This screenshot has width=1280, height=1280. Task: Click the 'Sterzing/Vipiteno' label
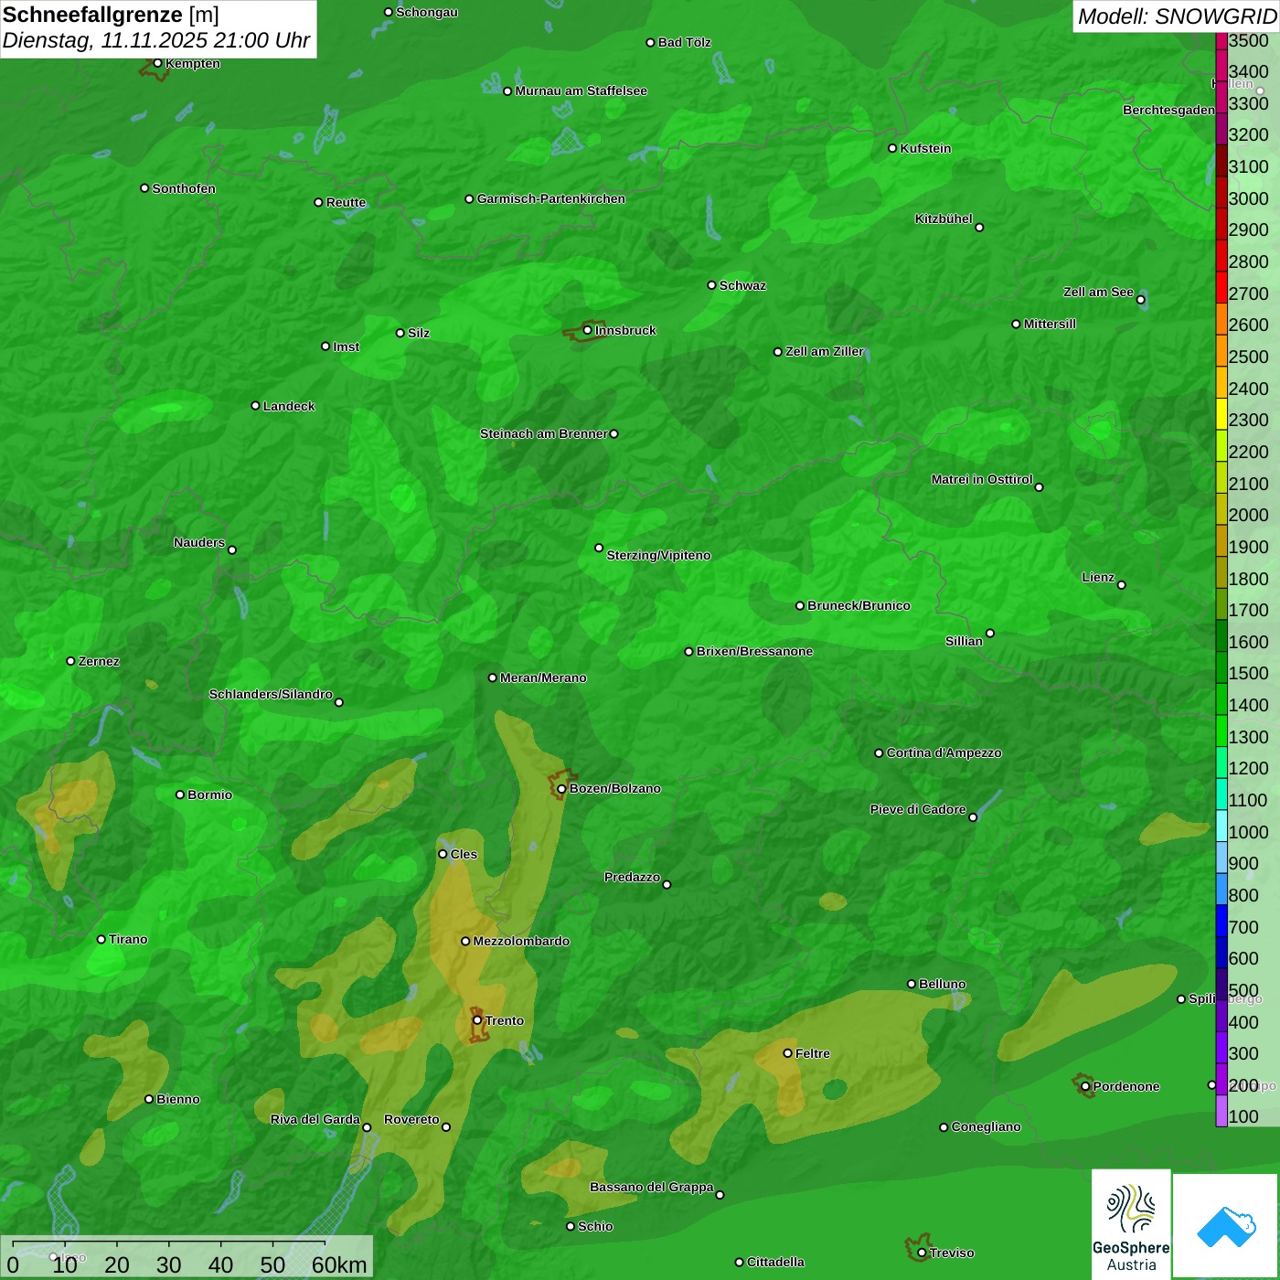659,555
